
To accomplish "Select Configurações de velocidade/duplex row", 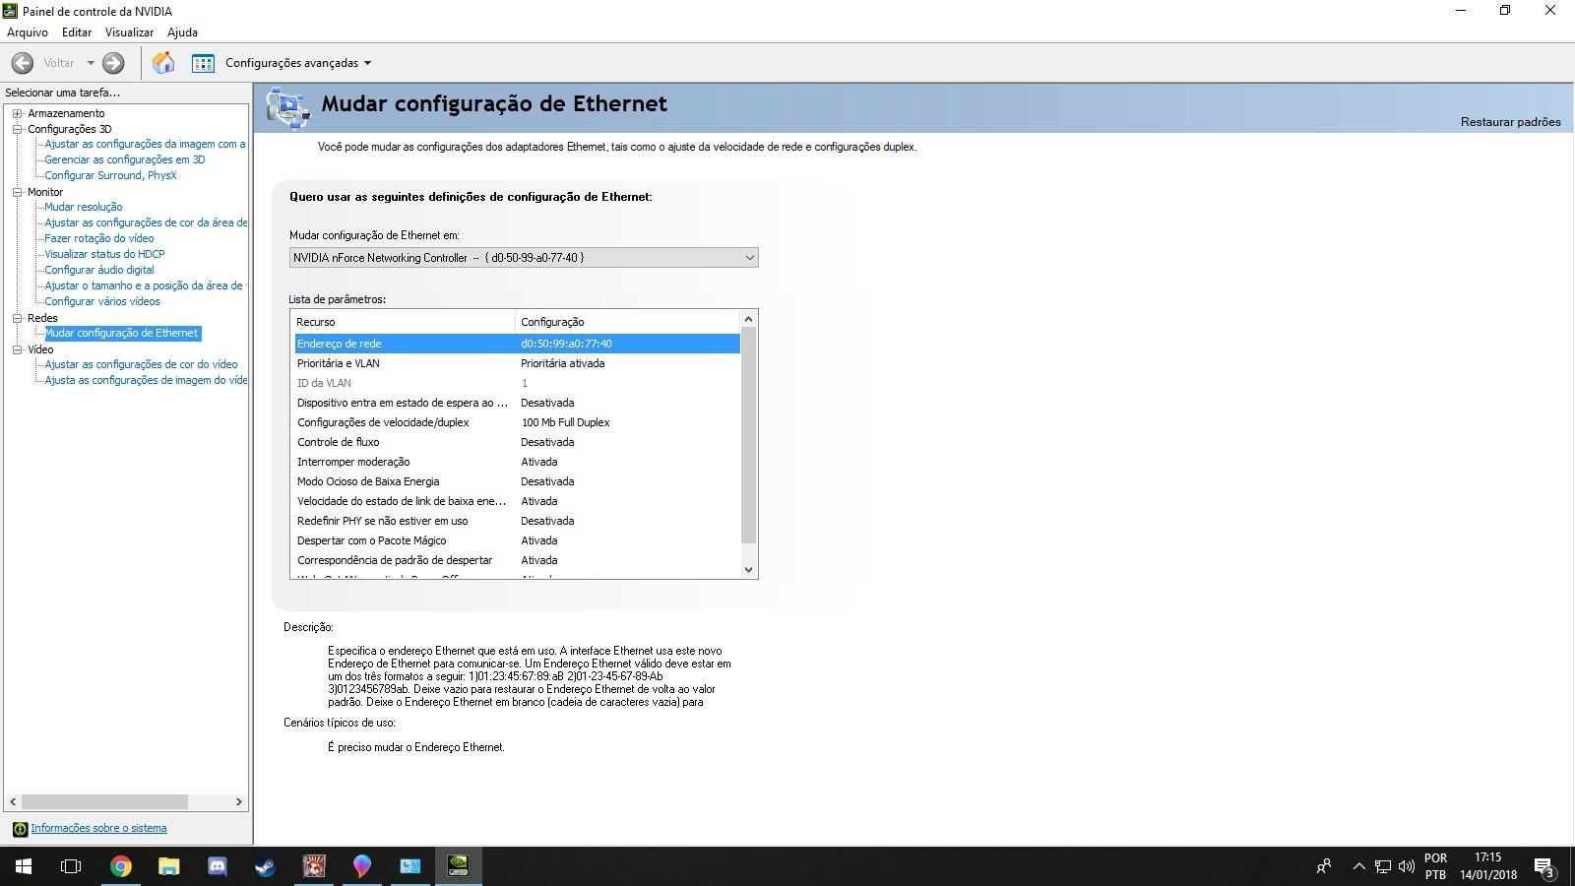I will pos(518,422).
